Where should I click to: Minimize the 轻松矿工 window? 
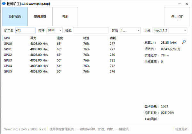180,4
